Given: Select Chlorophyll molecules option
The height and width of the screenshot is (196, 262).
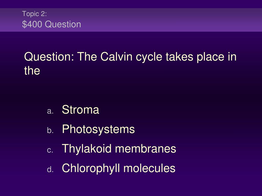Looking at the screenshot, I should tap(119, 168).
